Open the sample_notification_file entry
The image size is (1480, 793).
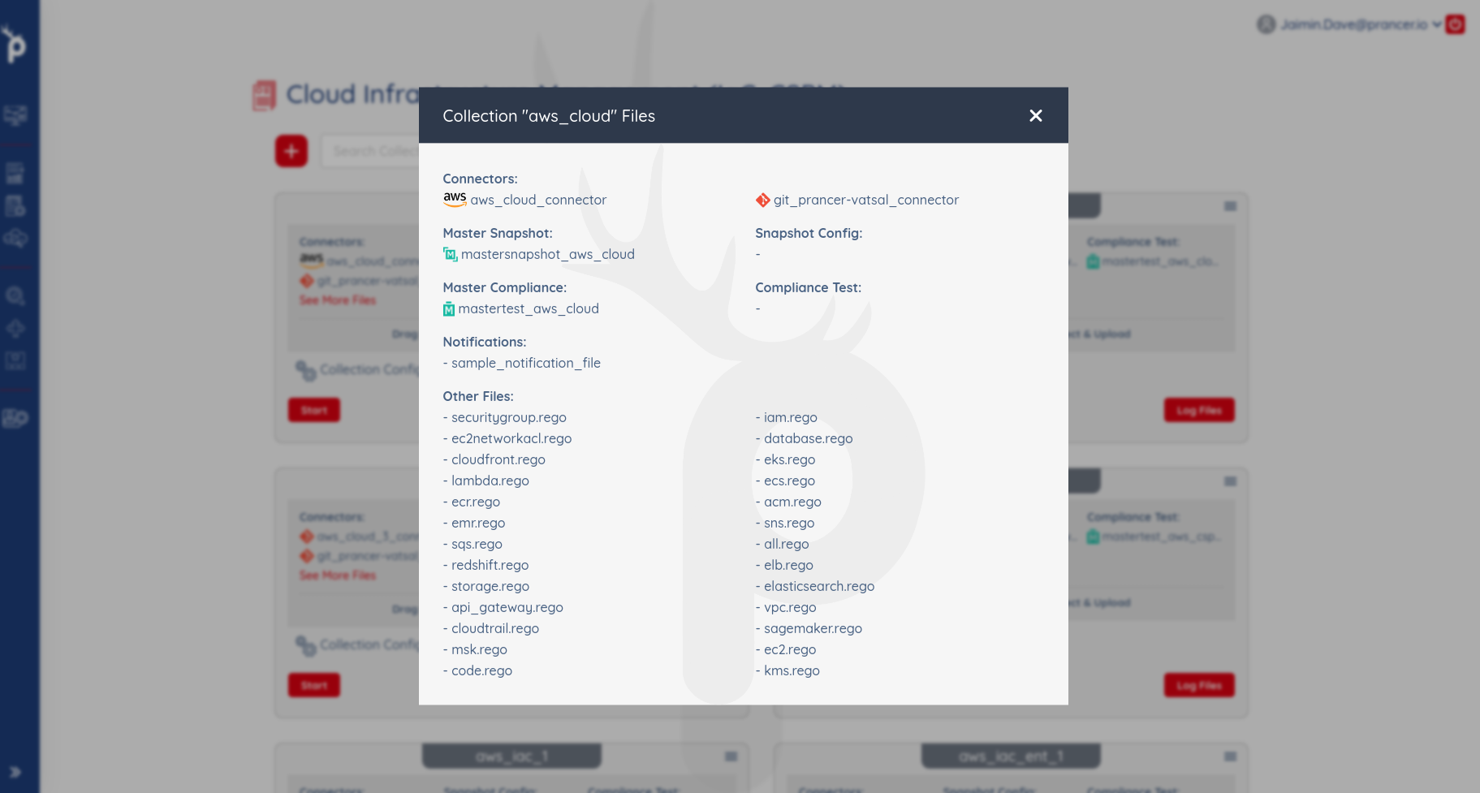click(x=526, y=363)
